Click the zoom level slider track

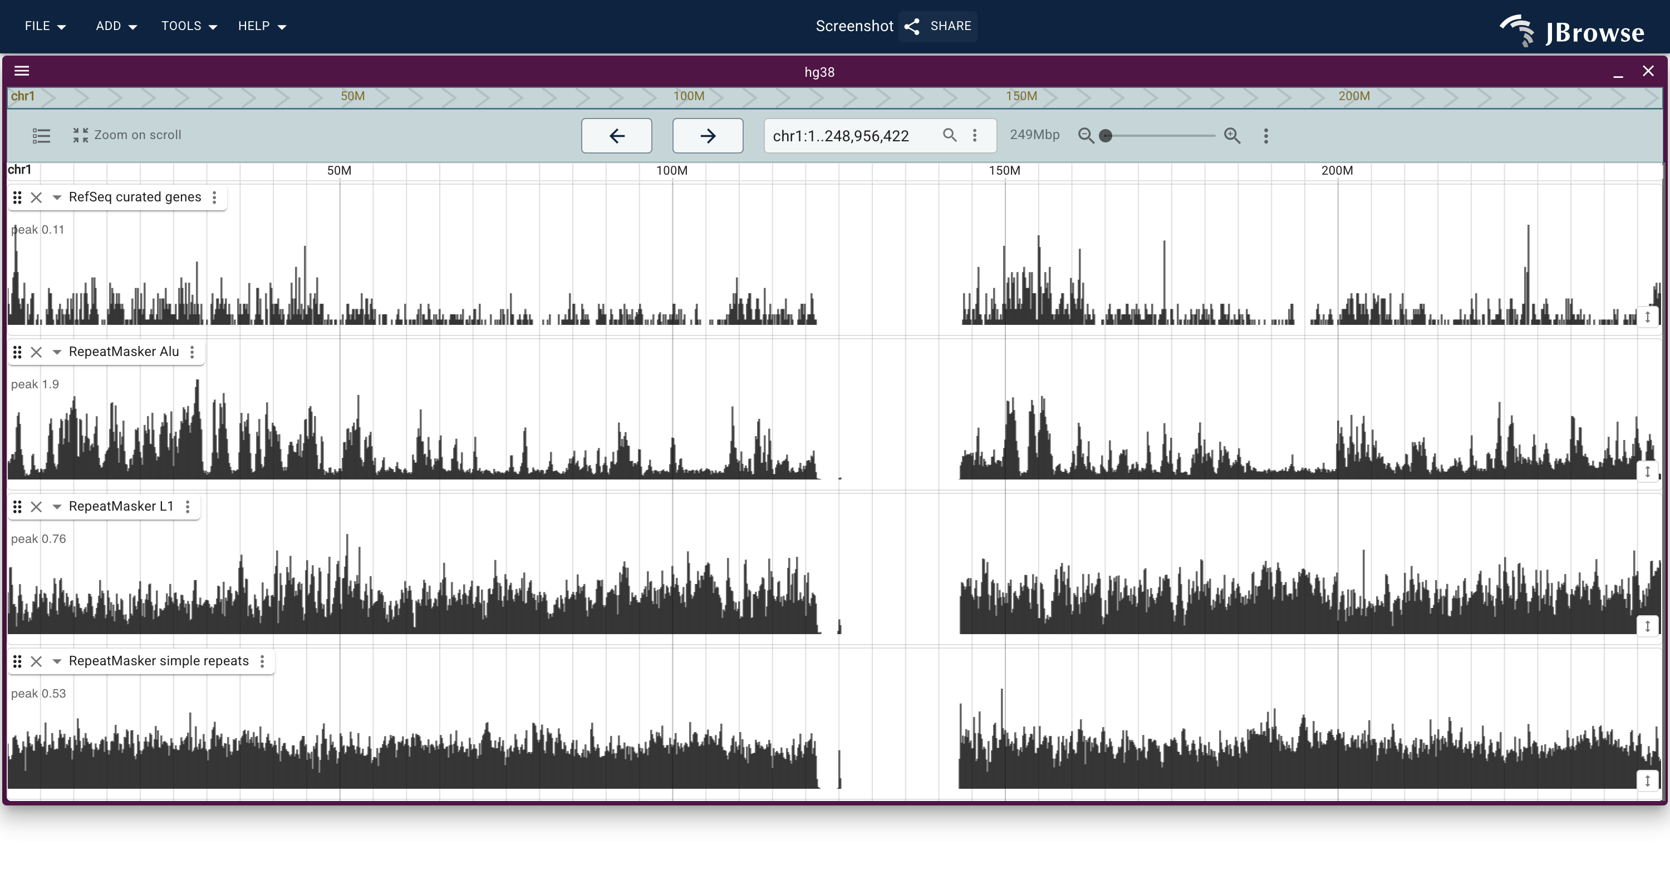1160,135
